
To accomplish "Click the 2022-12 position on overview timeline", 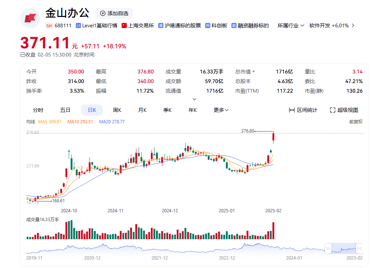I will click(x=227, y=258).
